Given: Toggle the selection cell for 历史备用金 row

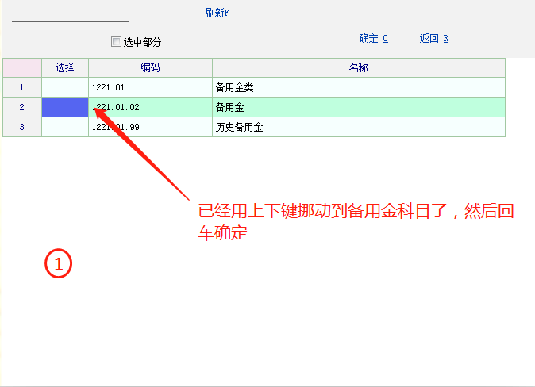Looking at the screenshot, I should 65,127.
